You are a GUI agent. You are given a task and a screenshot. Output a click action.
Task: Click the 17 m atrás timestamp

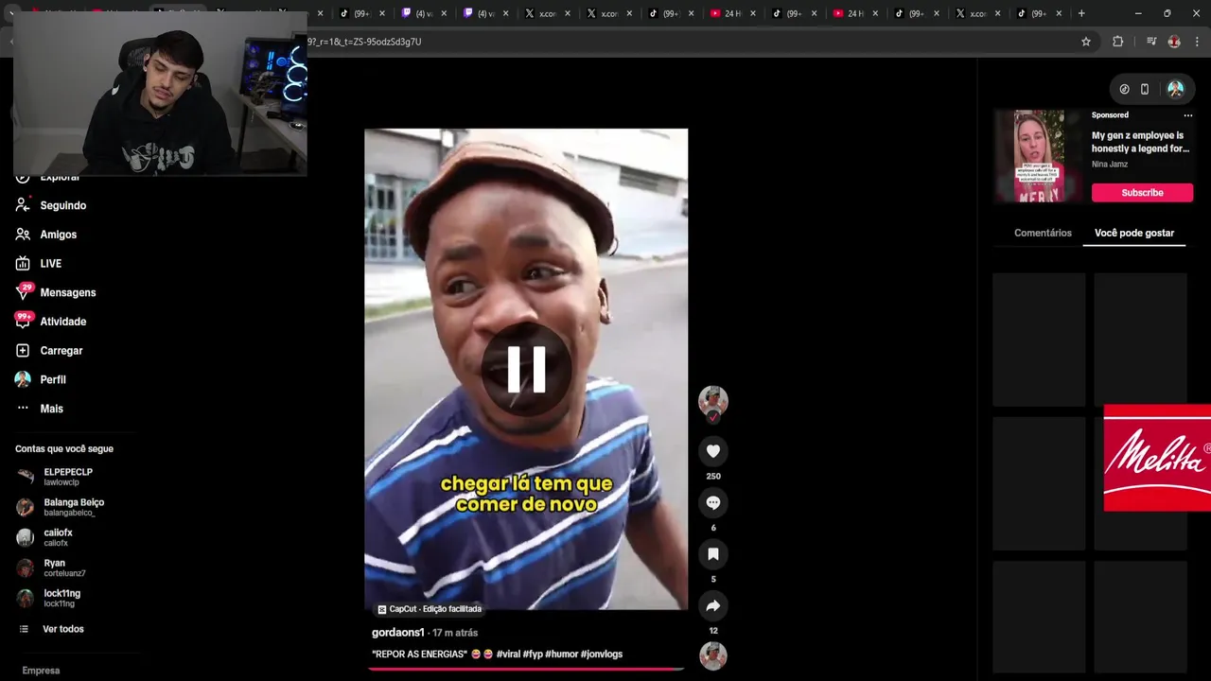455,633
